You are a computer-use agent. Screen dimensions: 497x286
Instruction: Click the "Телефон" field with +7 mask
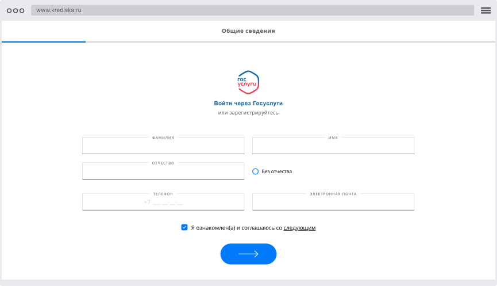(163, 203)
